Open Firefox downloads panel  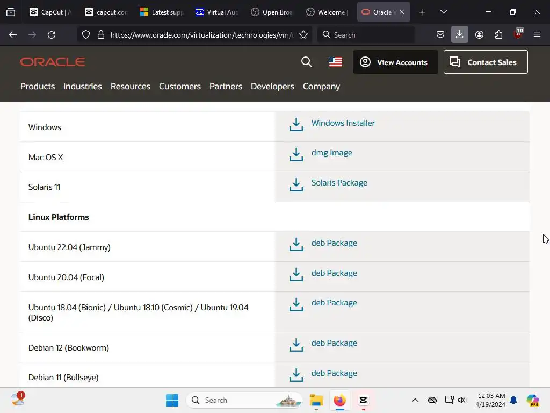click(460, 34)
